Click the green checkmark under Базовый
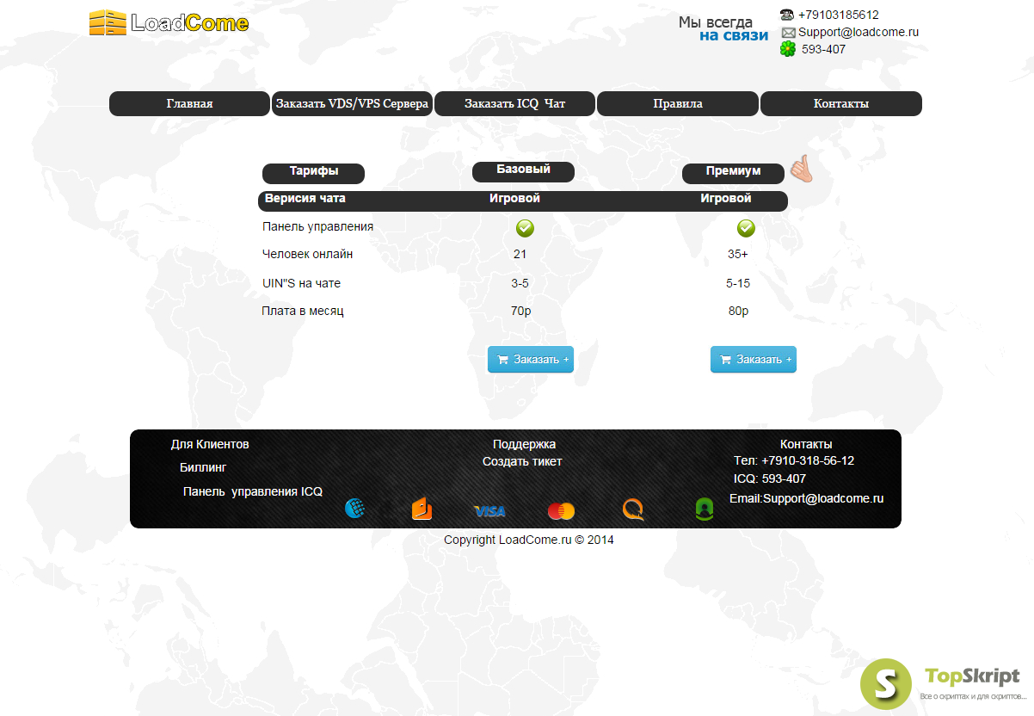The height and width of the screenshot is (716, 1034). point(525,228)
